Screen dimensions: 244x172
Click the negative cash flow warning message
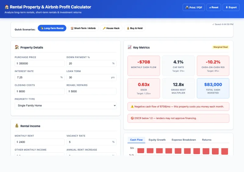point(178,107)
